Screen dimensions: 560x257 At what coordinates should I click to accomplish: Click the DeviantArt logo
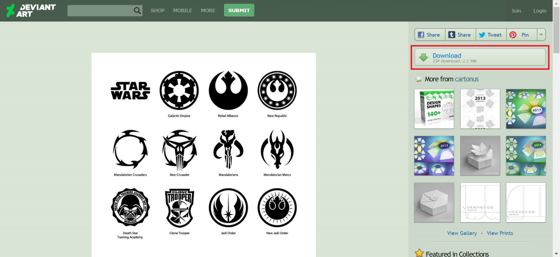(x=31, y=10)
